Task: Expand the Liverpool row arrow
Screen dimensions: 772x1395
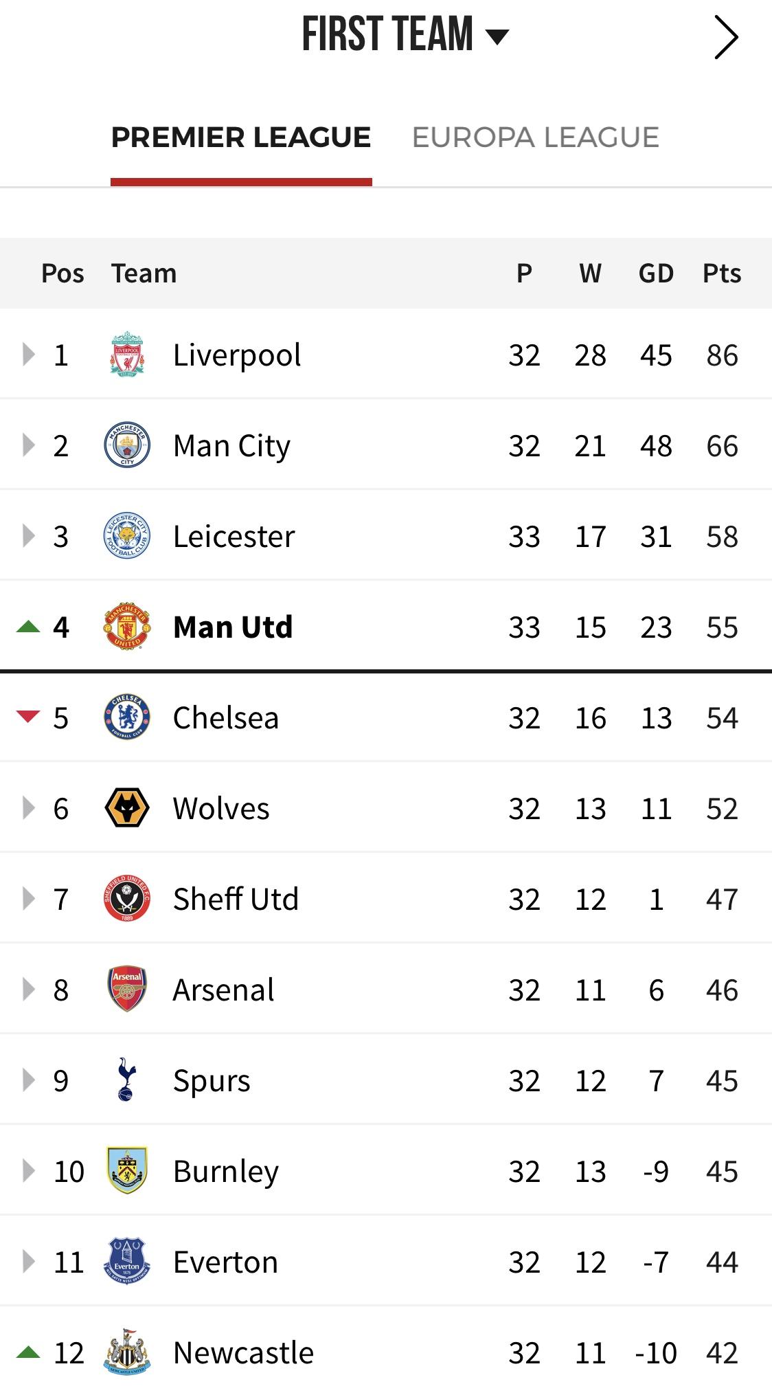Action: [x=28, y=355]
